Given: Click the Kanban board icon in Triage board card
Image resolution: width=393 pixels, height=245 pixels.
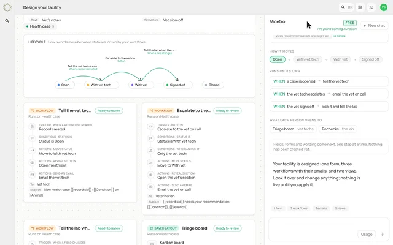Looking at the screenshot, I should click(152, 243).
